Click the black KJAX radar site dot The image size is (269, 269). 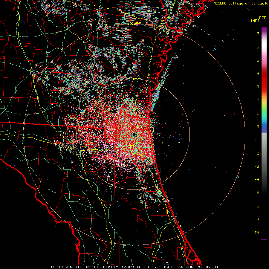pyautogui.click(x=134, y=134)
